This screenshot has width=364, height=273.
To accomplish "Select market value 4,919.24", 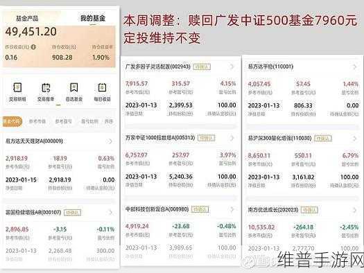I will [x=137, y=226].
